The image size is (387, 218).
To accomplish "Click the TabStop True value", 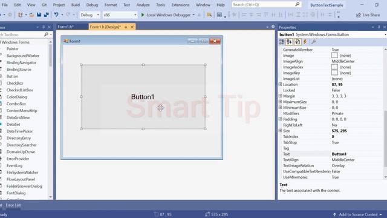I will tap(335, 142).
